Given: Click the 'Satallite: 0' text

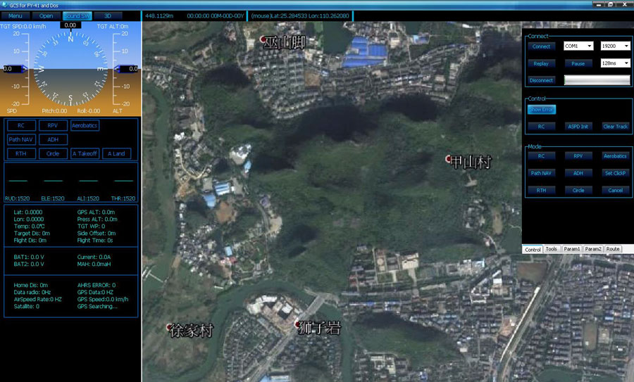Looking at the screenshot, I should click(26, 307).
